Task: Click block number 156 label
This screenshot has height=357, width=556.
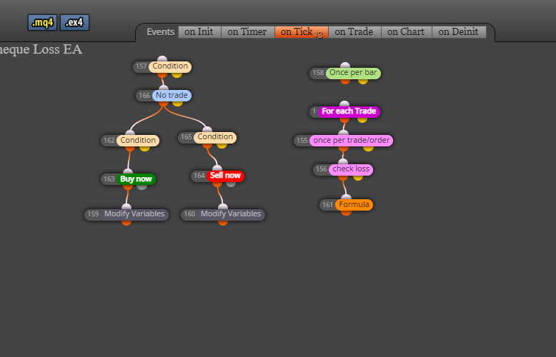Action: pos(322,169)
